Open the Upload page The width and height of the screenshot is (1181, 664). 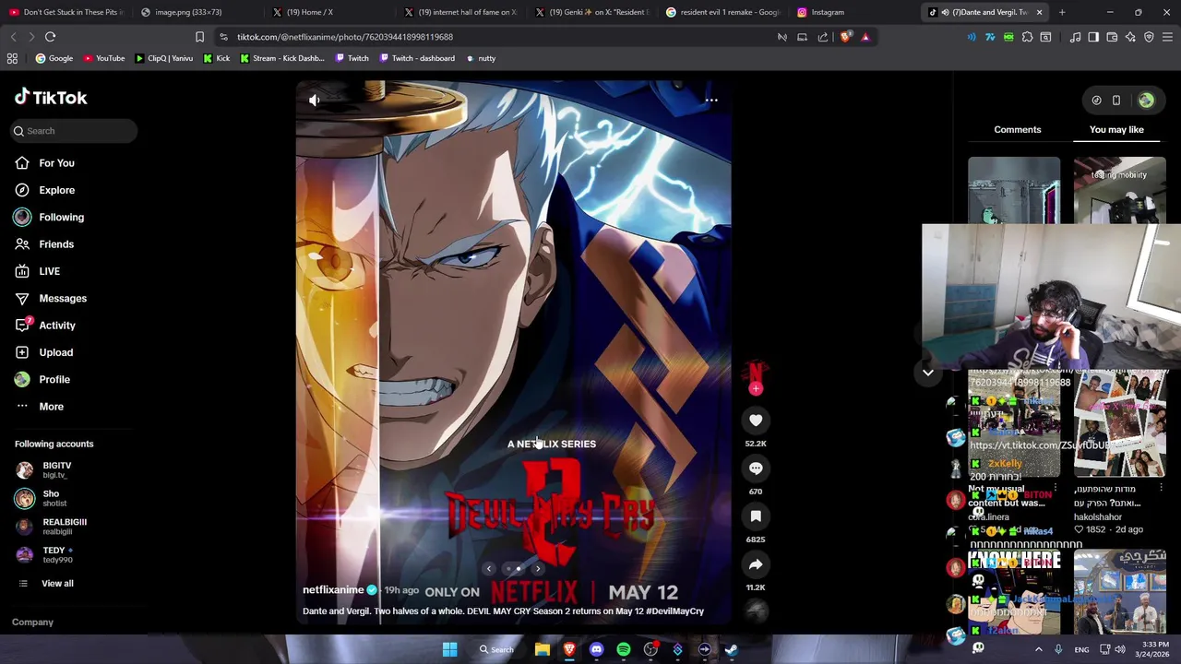(55, 352)
